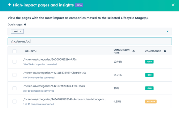The height and width of the screenshot is (116, 179).
Task: Click the HIGH badge in Clearbit-101 row
Action: [x=149, y=75]
